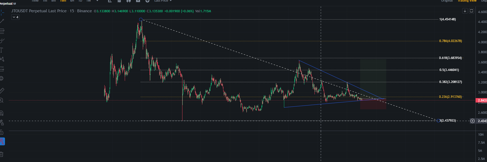Open the emoji icons tool
The height and width of the screenshot is (162, 487).
2,78
